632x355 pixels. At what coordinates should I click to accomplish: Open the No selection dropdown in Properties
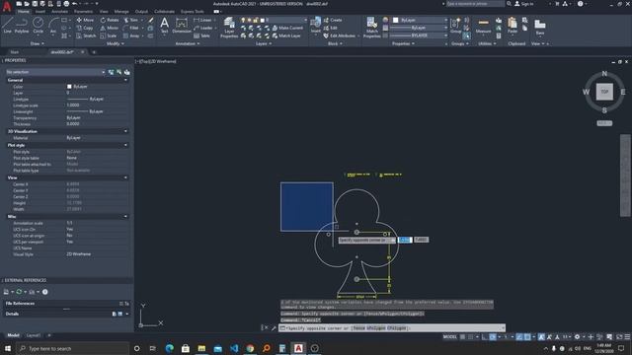click(55, 72)
